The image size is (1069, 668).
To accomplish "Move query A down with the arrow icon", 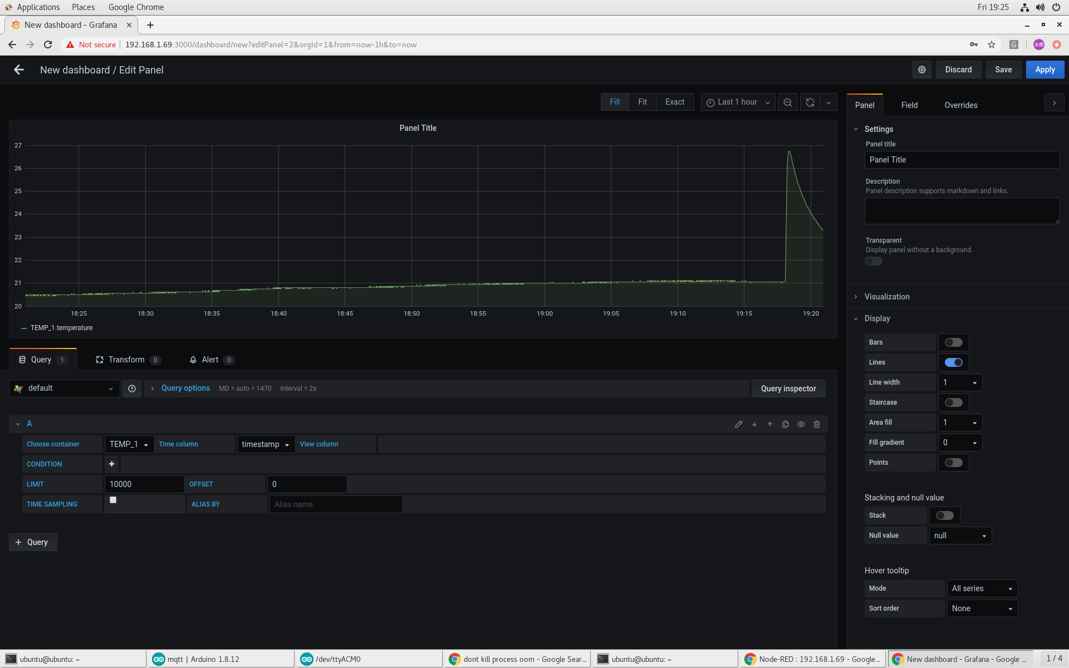I will [754, 424].
